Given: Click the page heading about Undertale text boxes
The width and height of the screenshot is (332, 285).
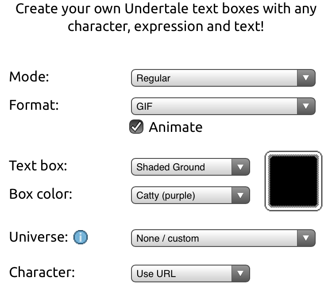Looking at the screenshot, I should tap(166, 17).
